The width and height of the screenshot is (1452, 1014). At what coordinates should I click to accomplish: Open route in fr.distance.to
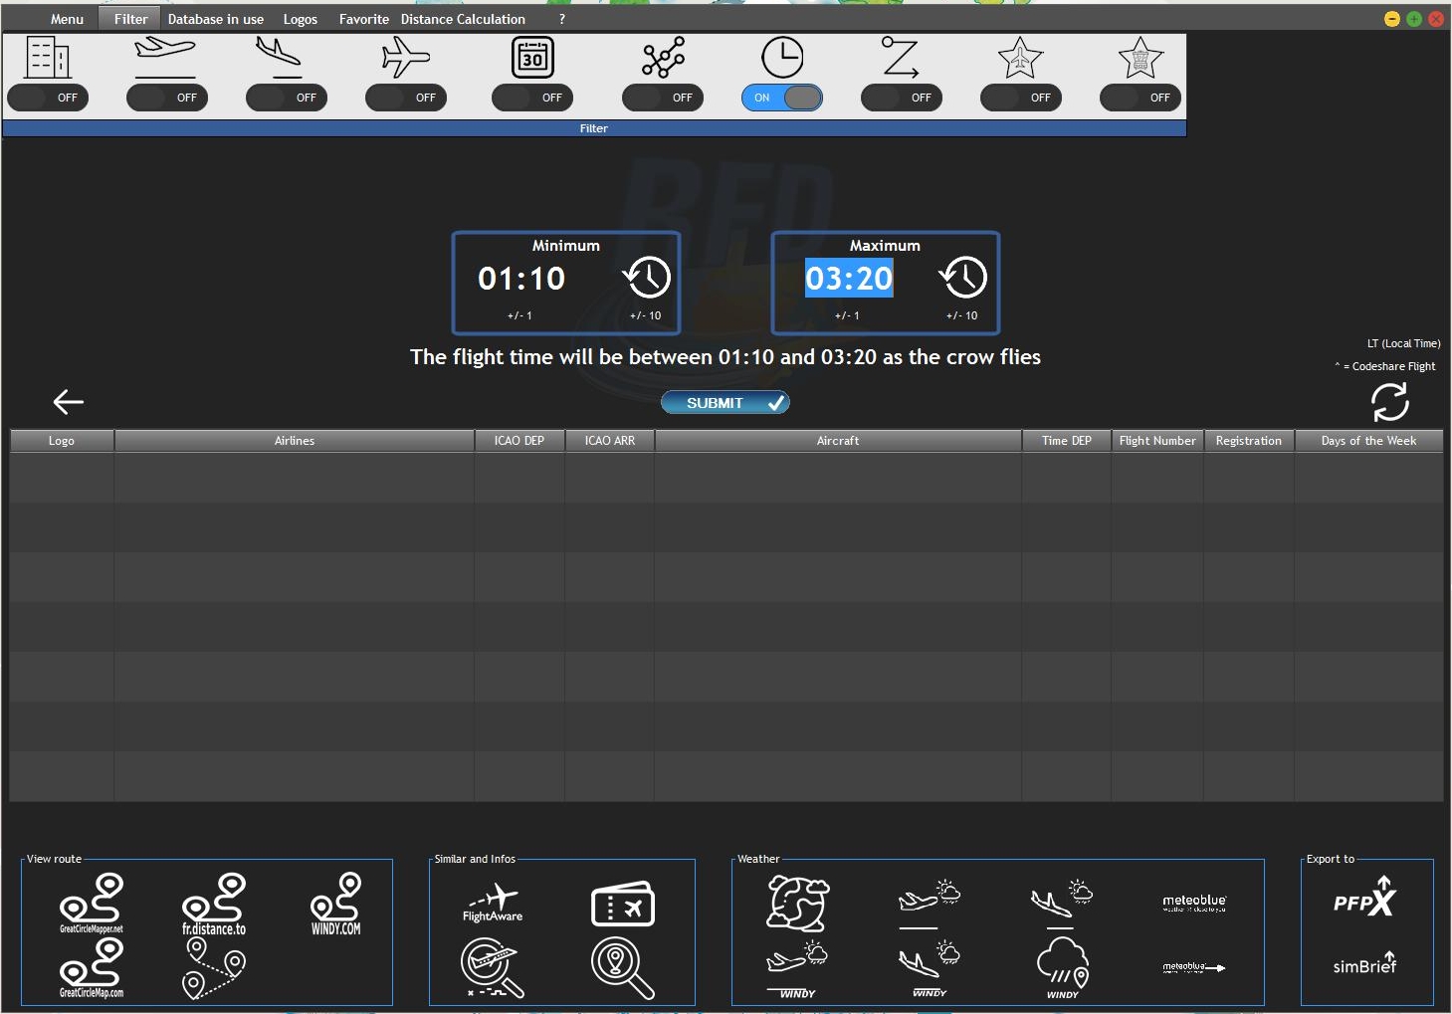(x=214, y=904)
